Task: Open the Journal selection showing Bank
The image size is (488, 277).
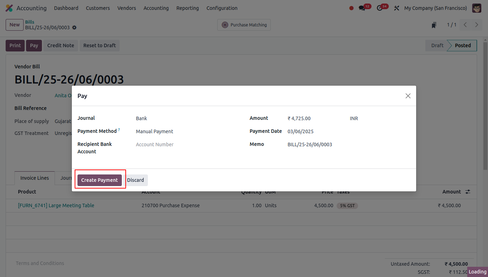Action: [141, 118]
